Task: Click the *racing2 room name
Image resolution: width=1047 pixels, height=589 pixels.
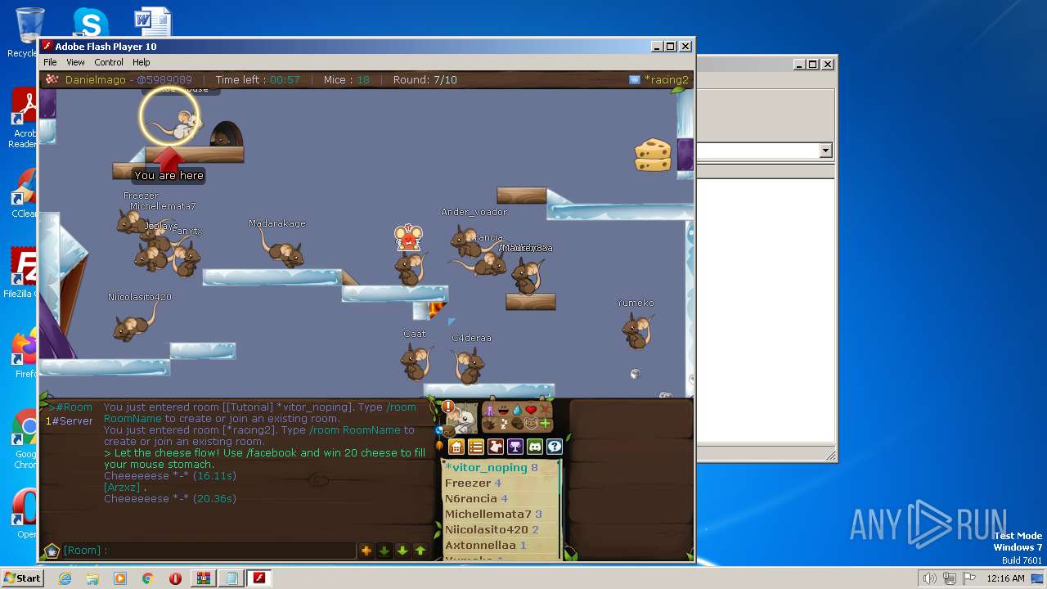Action: tap(667, 79)
